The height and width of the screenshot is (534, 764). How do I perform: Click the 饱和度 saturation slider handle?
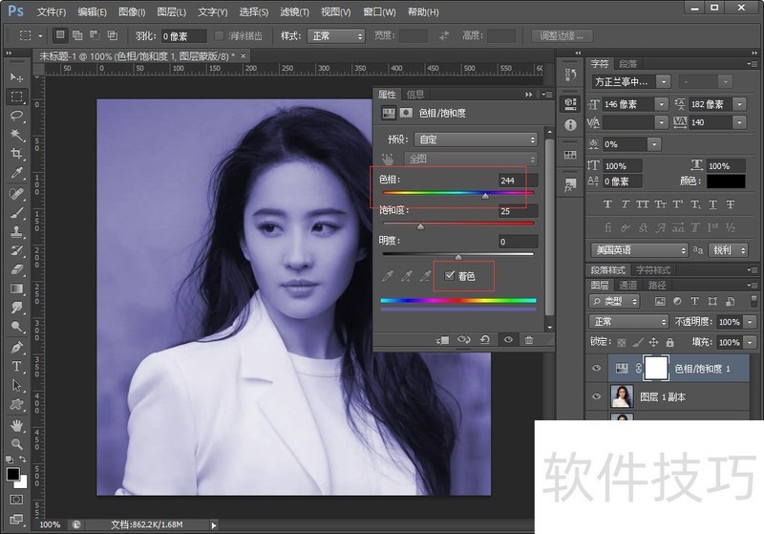(x=420, y=226)
